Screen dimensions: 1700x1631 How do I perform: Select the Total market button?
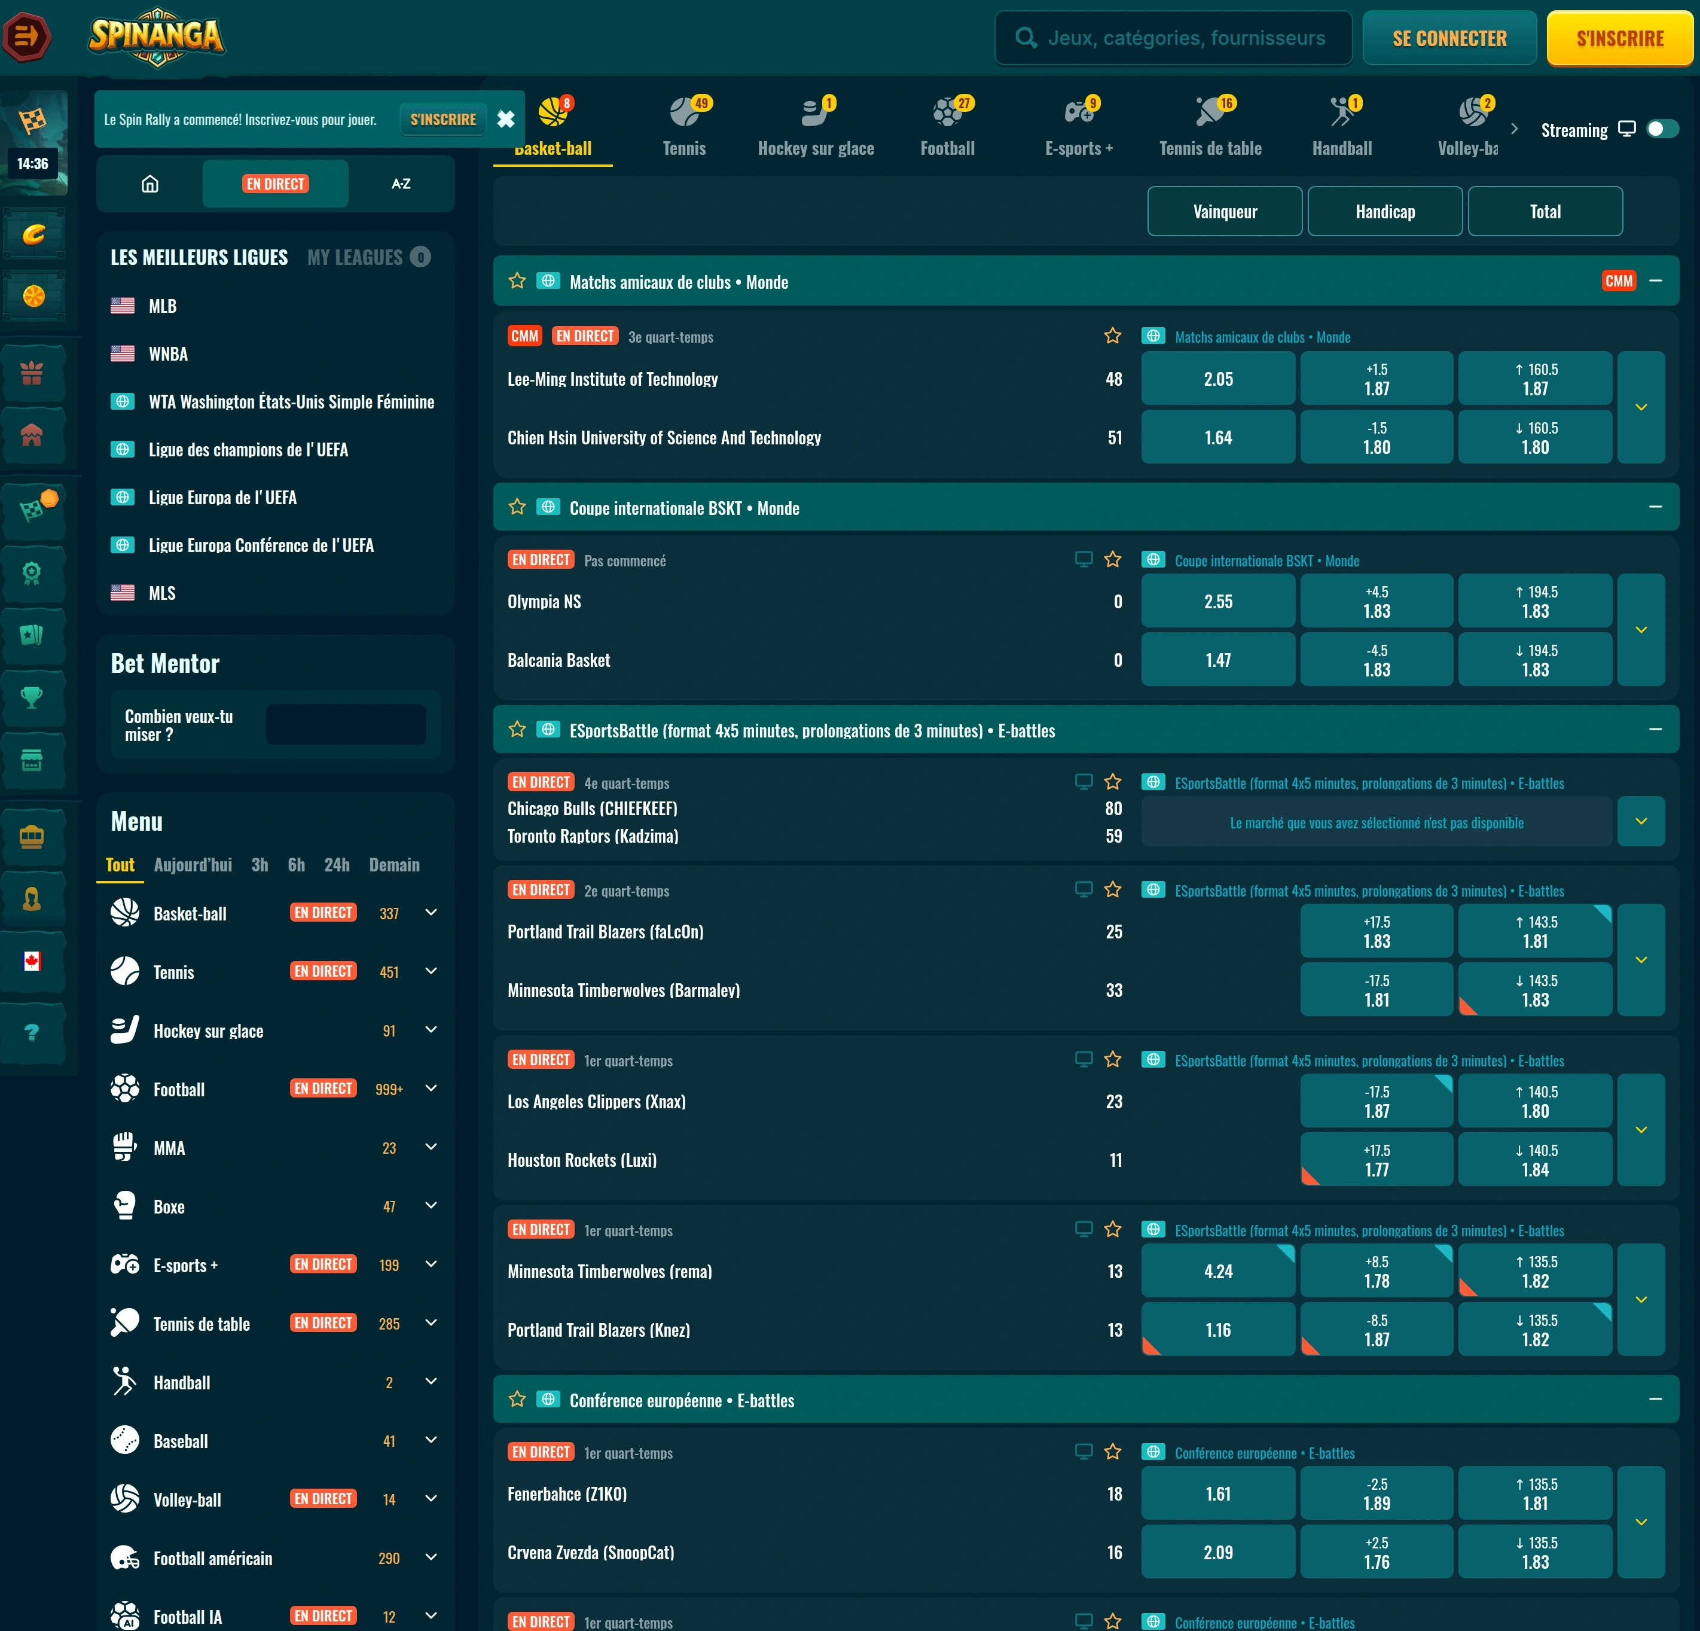pyautogui.click(x=1545, y=212)
